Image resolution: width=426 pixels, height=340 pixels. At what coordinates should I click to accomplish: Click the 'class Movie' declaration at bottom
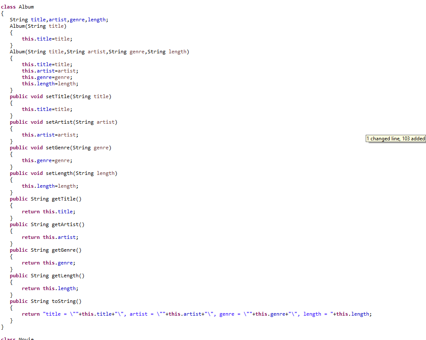click(x=18, y=338)
